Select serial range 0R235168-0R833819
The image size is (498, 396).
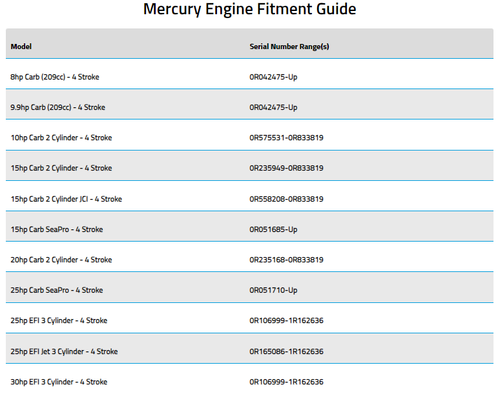pos(287,260)
